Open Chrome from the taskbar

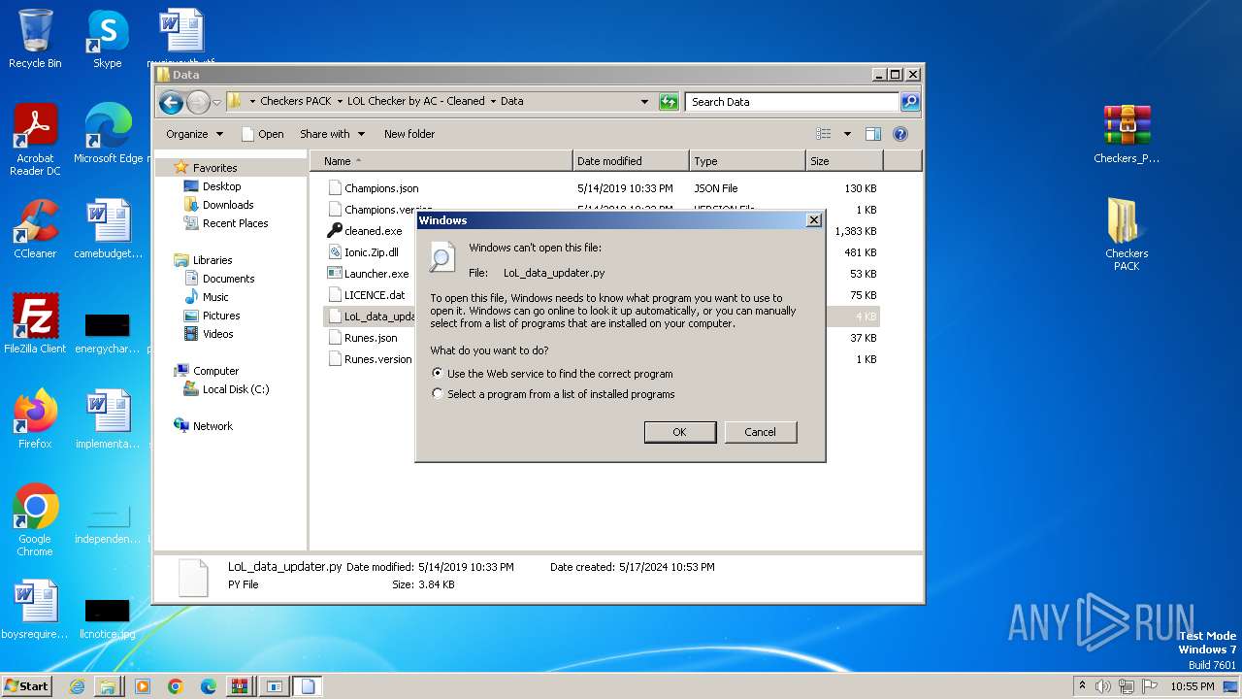(176, 686)
